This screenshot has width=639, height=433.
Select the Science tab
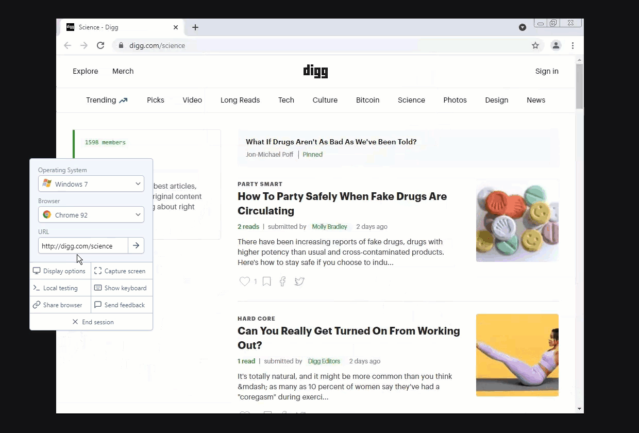(411, 100)
